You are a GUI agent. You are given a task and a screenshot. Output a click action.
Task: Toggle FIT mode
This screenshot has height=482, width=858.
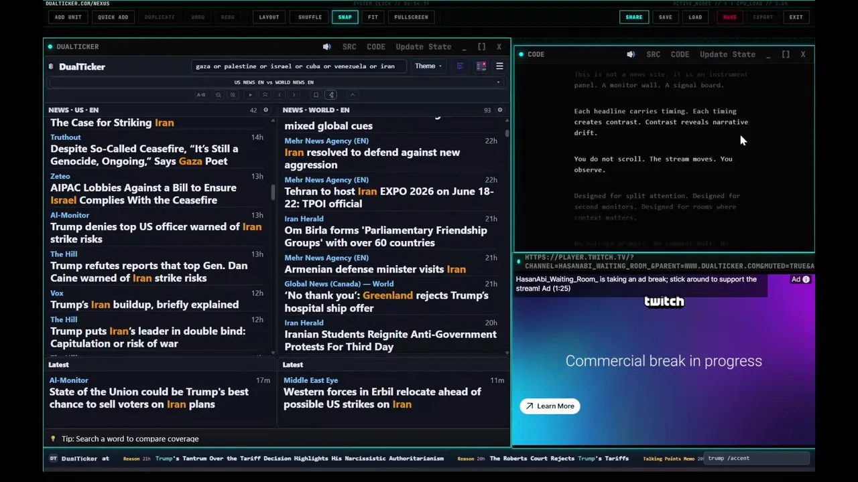pos(373,17)
